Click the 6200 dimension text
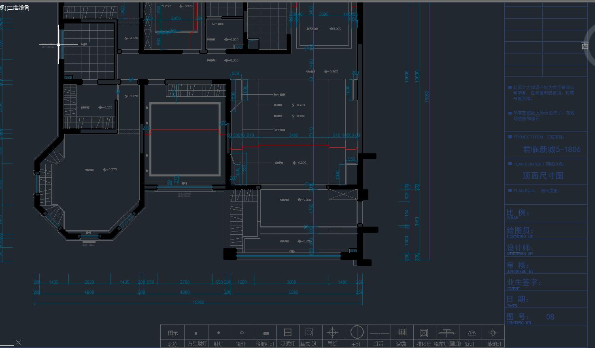 pos(293,292)
